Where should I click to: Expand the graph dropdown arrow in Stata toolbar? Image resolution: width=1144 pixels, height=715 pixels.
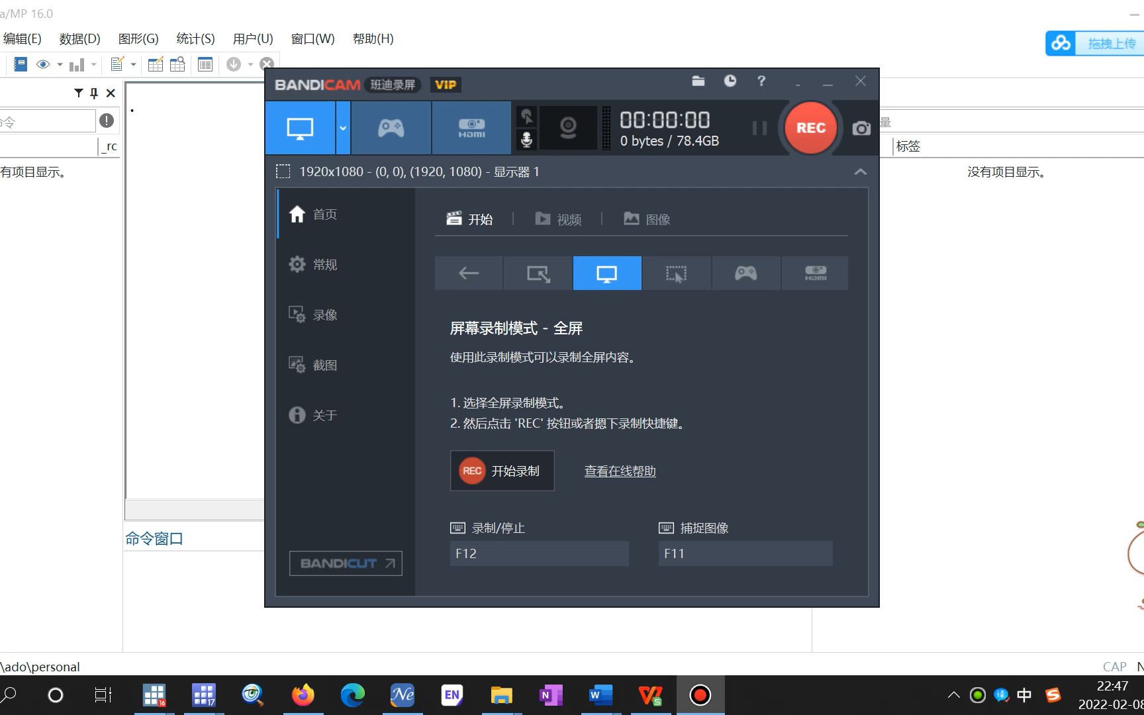tap(93, 64)
